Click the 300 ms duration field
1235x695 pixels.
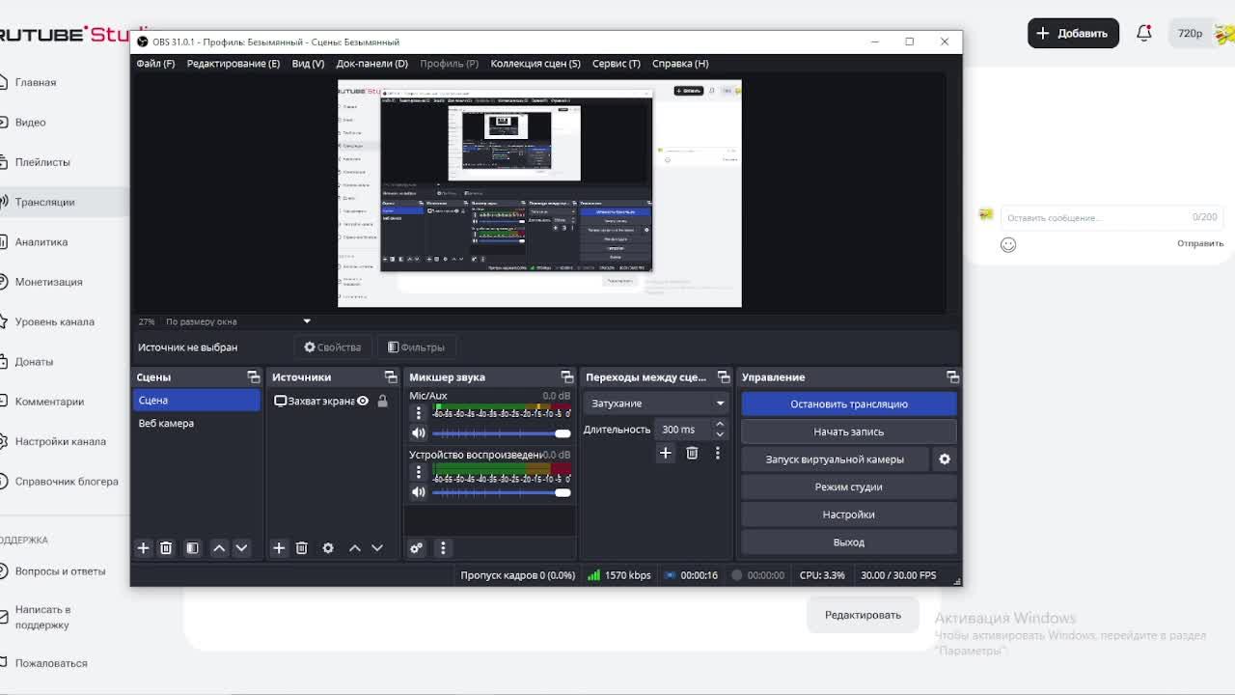pos(684,430)
